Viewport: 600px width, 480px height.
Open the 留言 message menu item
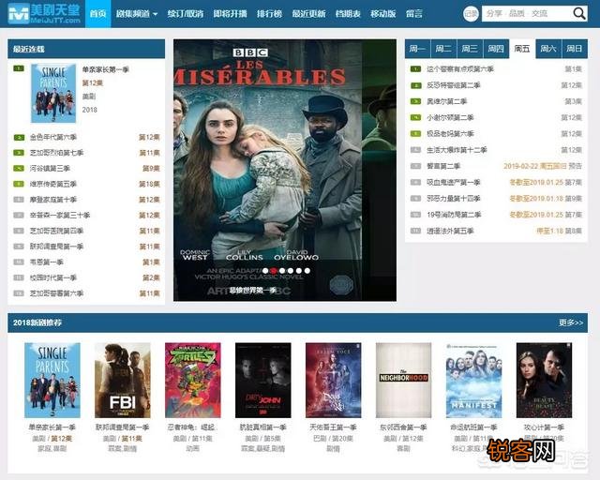[414, 14]
